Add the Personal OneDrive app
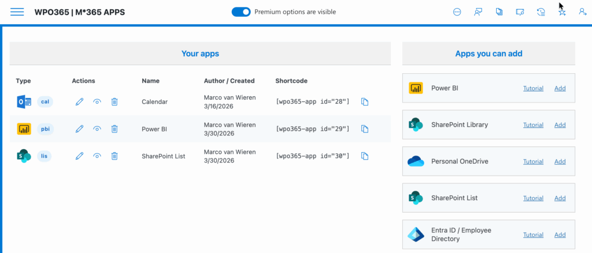 (x=560, y=161)
